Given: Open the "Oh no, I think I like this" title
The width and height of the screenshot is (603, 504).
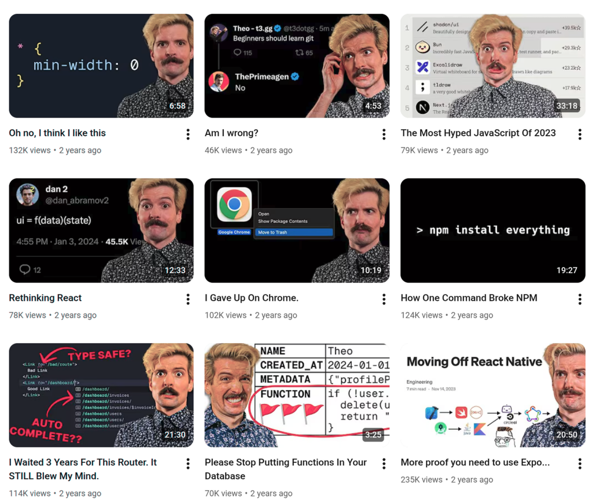Looking at the screenshot, I should coord(57,133).
